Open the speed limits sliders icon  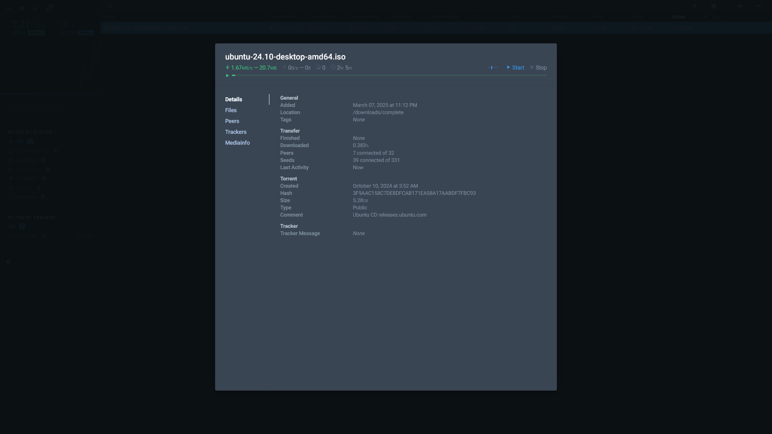9,8
